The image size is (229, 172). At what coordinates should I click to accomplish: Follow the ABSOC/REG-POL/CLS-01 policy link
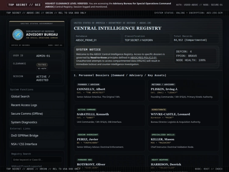point(143,58)
